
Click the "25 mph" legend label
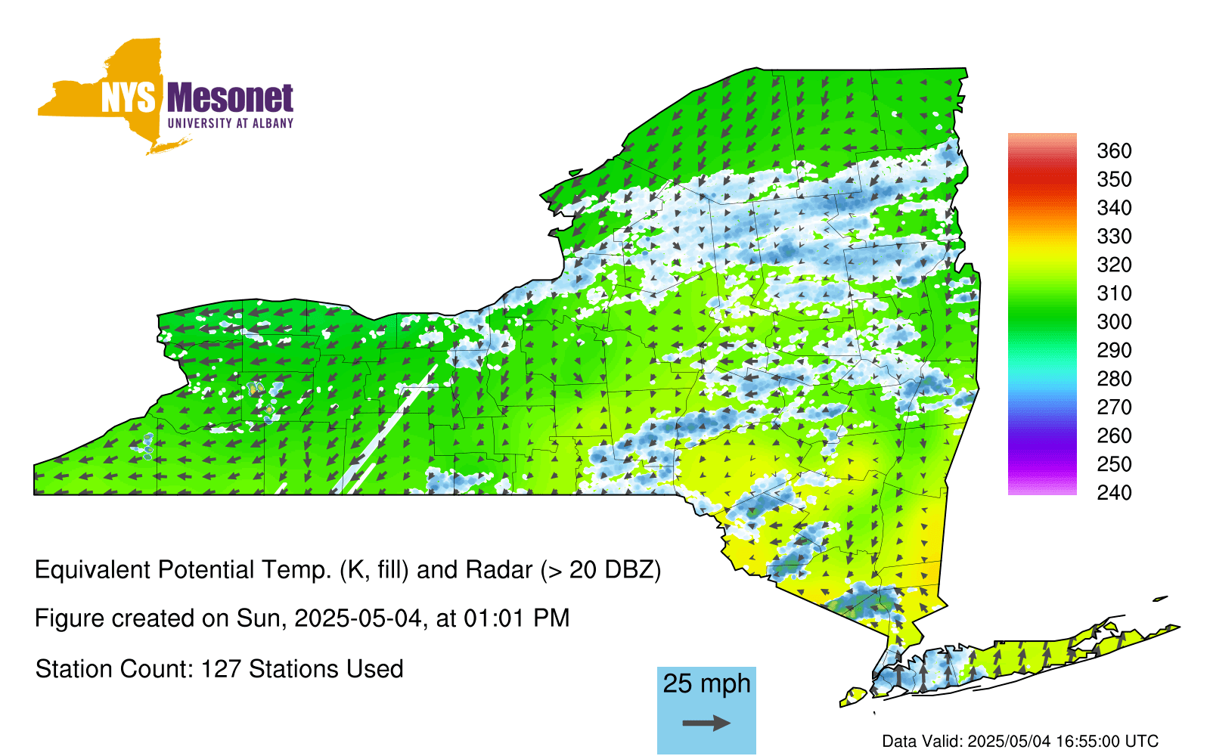pyautogui.click(x=706, y=683)
